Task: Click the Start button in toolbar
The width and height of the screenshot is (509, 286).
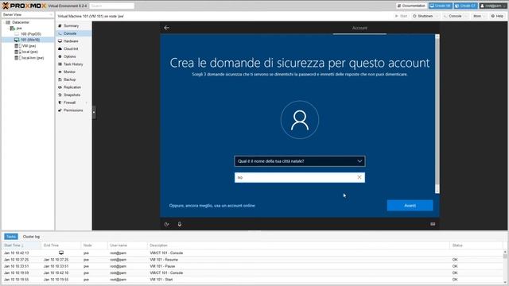Action: pos(401,16)
